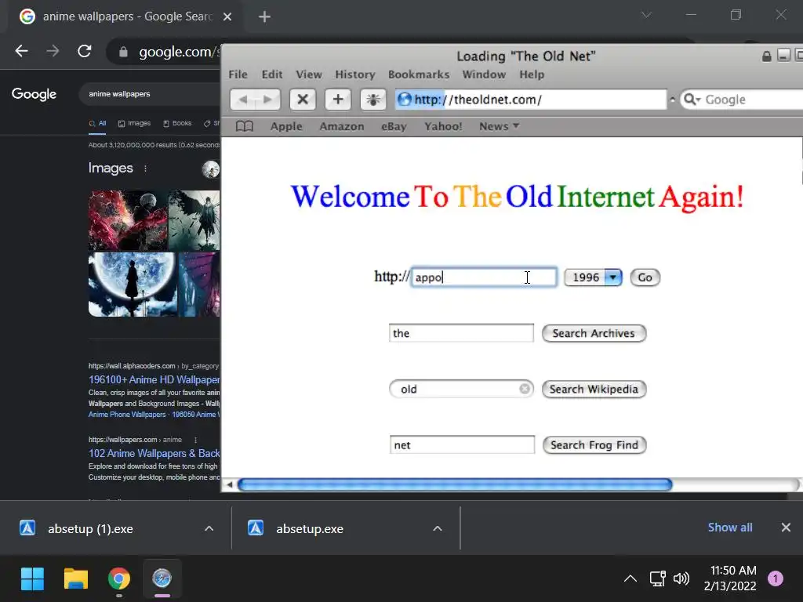Click the add bookmark plus button in Safari

coord(338,100)
